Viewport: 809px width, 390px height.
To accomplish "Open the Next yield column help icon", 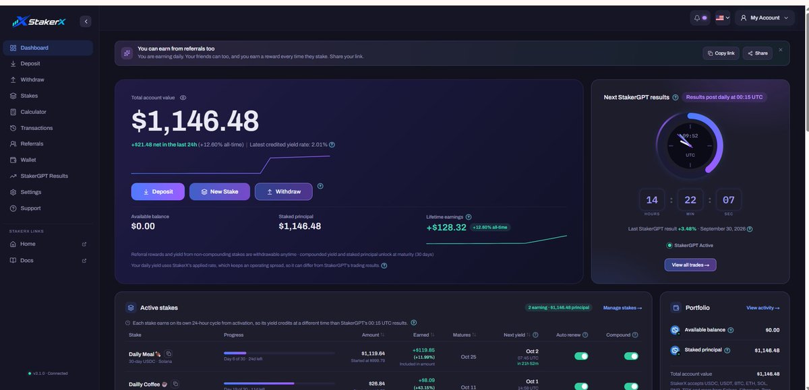I will (535, 335).
